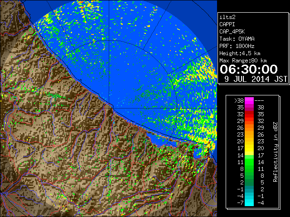Pick the dark red 32–35 dBZ swatch

[x=249, y=114]
